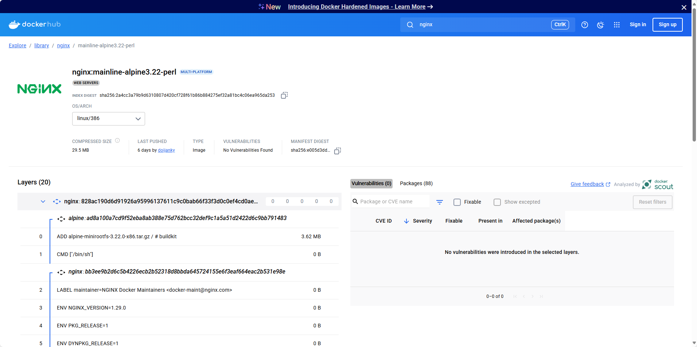Select the Vulnerabilities (0) tab
Screen dimensions: 697x347
coord(371,184)
